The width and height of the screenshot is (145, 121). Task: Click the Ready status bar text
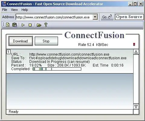(14, 112)
